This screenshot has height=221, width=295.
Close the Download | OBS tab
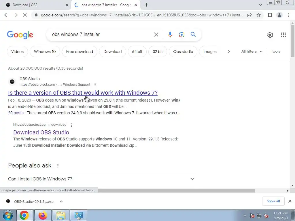(67, 5)
